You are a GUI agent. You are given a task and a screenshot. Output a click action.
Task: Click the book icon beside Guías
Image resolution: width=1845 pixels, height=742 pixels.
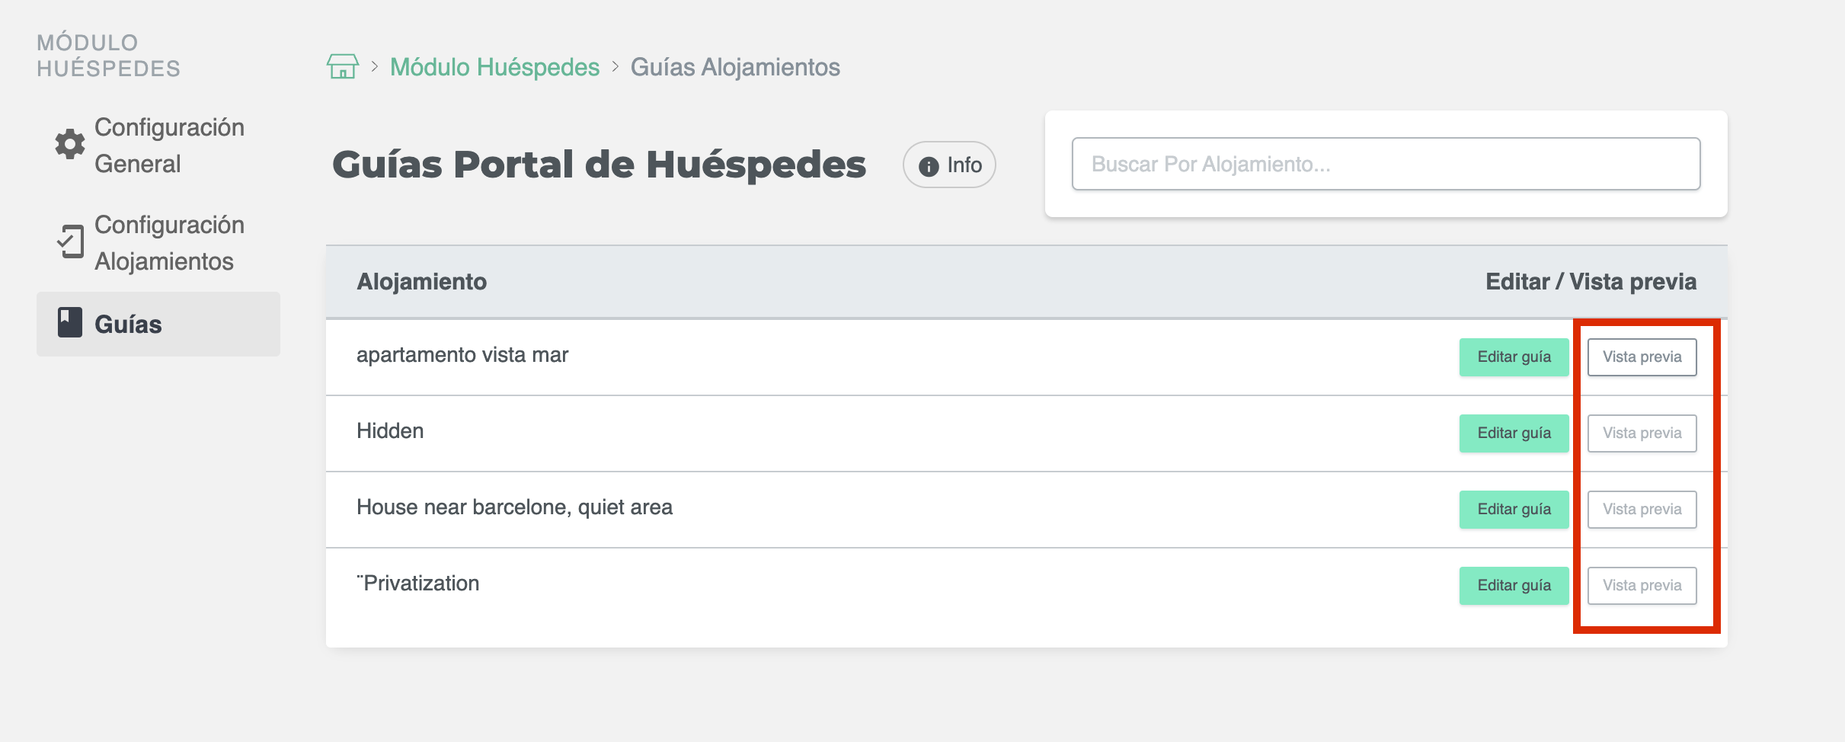tap(70, 322)
